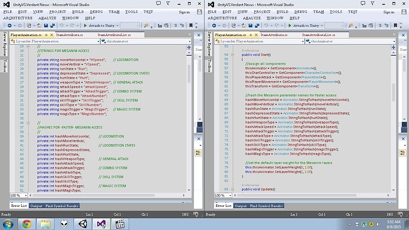
Task: Open the ARCHITECTURE menu in left window
Action: click(18, 18)
